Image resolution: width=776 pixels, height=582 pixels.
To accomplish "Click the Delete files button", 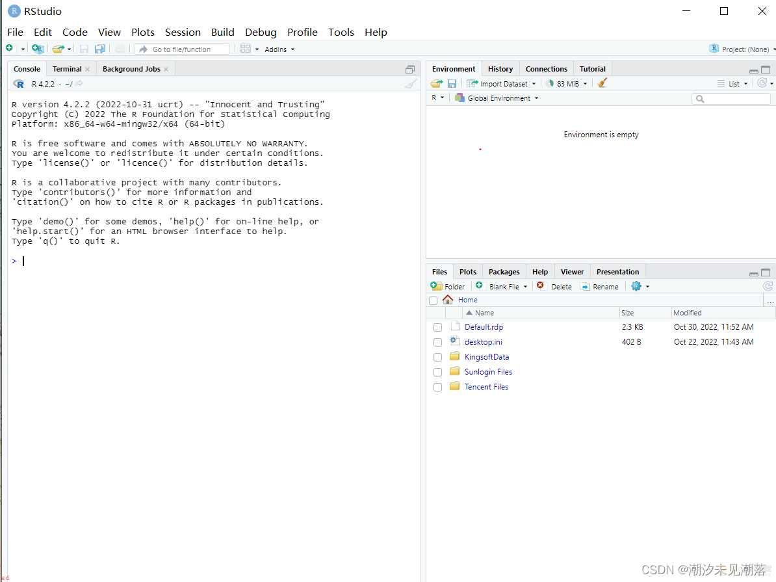I will click(x=554, y=286).
